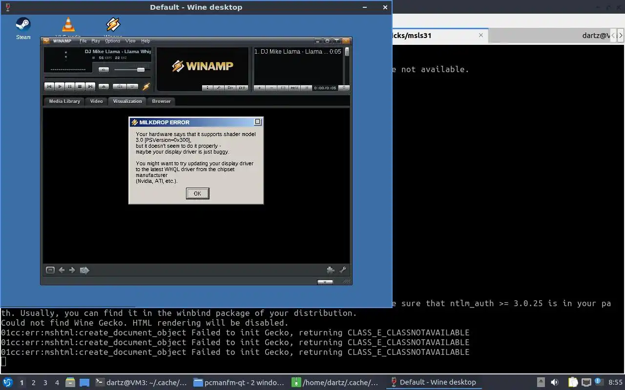625x390 pixels.
Task: Open visualizer options dots button
Action: (208, 88)
